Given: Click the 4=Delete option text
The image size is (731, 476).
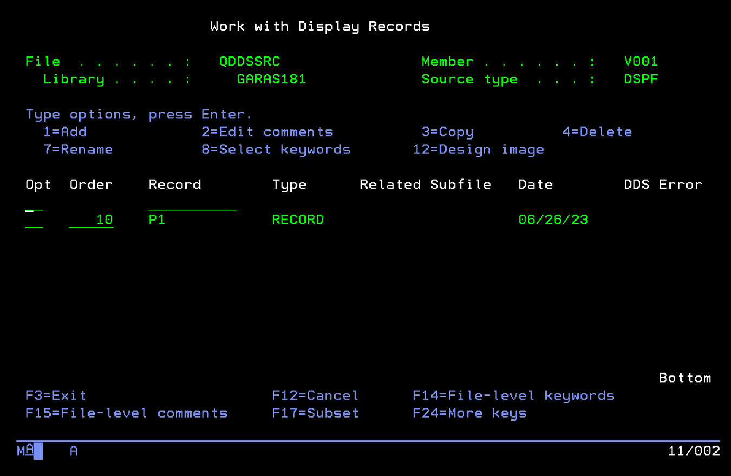Looking at the screenshot, I should click(597, 132).
